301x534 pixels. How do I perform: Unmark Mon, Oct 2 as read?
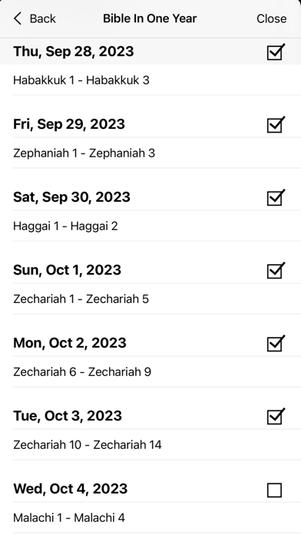276,344
